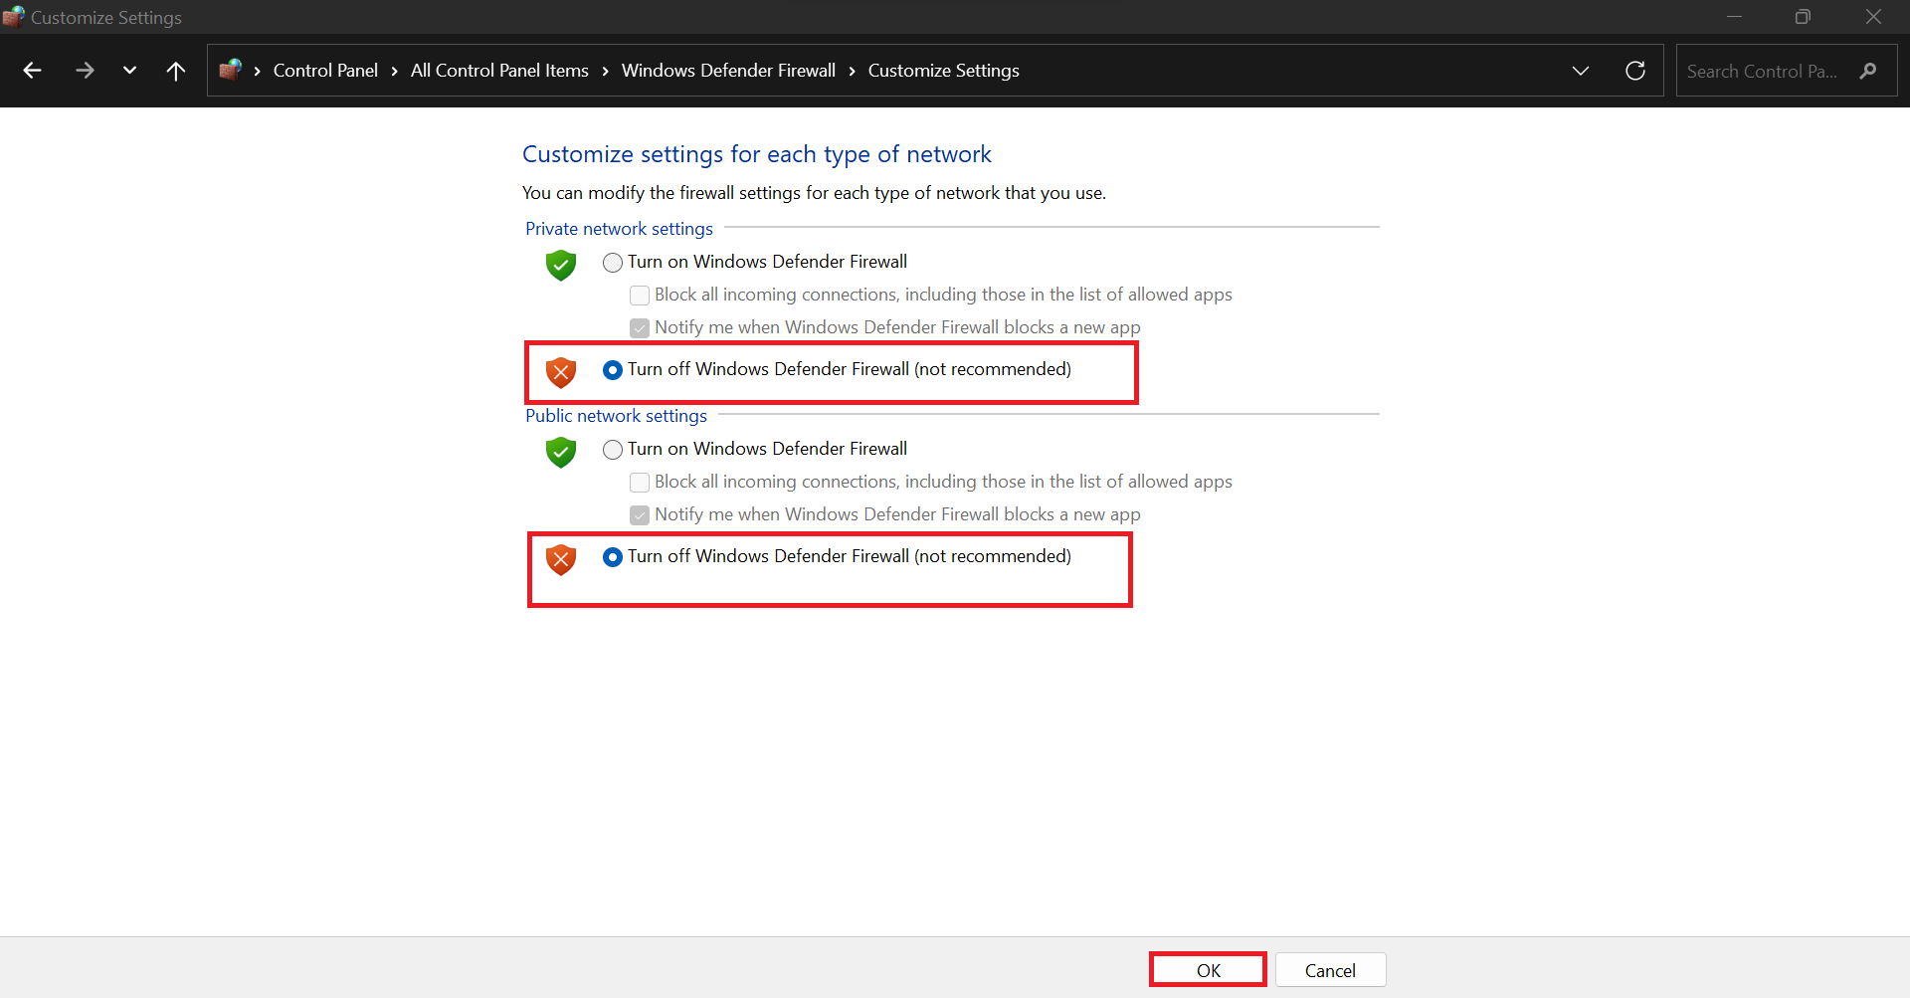The image size is (1910, 998).
Task: Click red shield icon in Public settings
Action: coord(561,559)
